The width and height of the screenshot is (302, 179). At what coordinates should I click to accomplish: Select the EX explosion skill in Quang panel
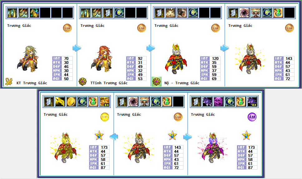click(105, 102)
